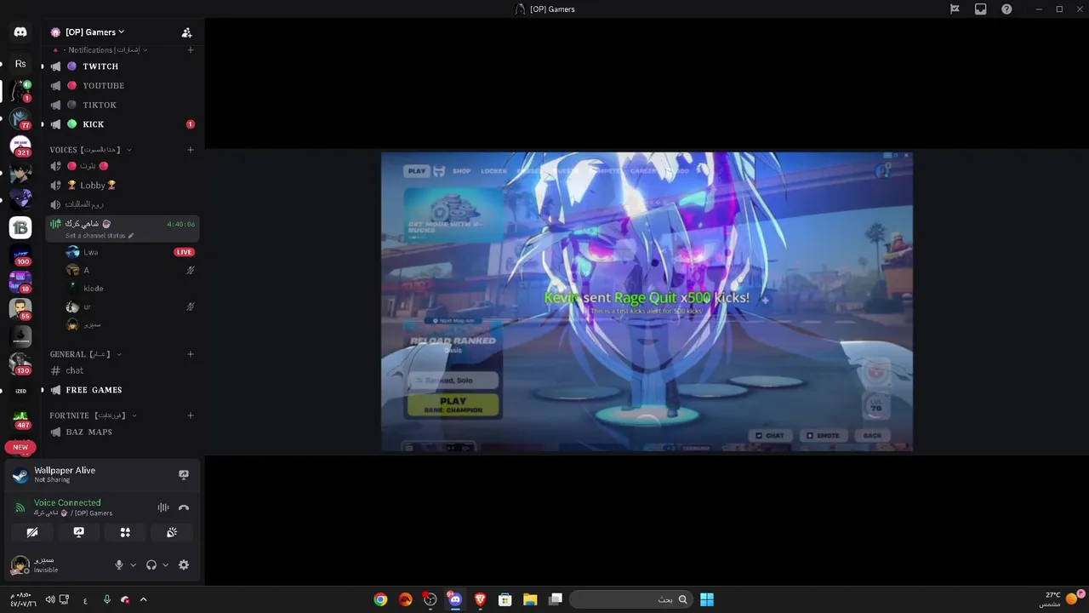
Task: Open headphones output options arrow
Action: click(x=165, y=564)
